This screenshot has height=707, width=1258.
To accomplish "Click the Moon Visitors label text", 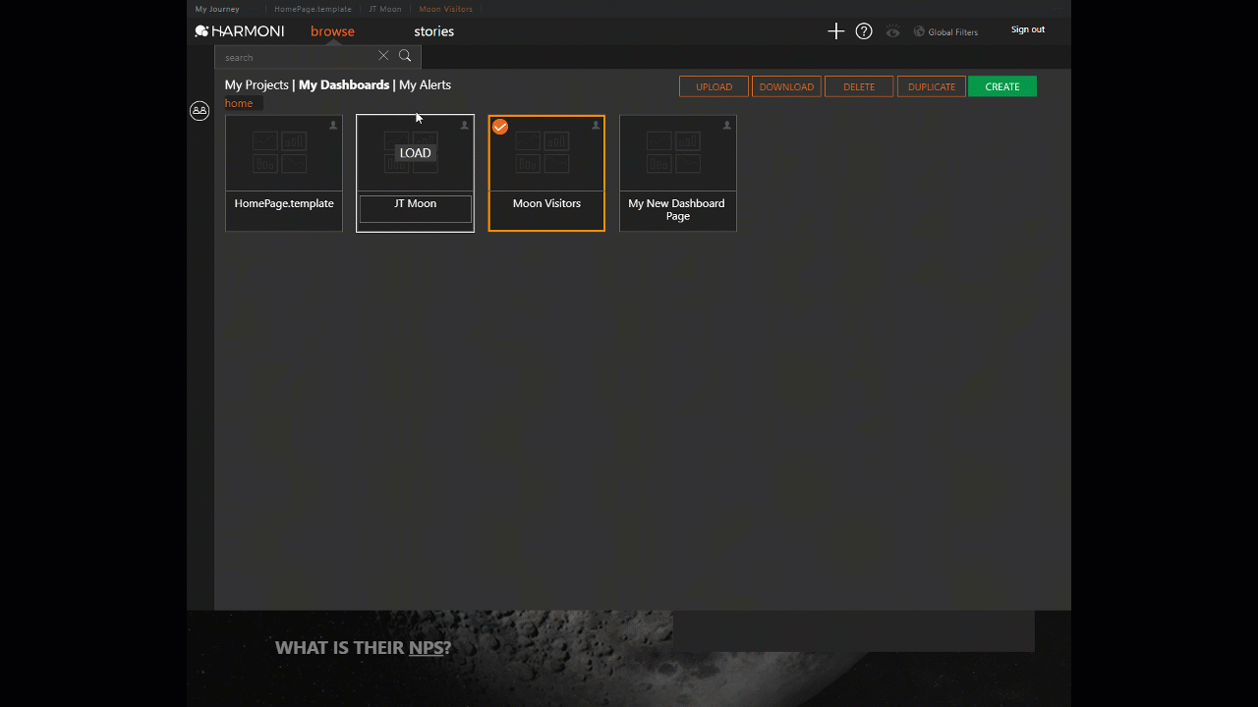I will click(x=546, y=203).
